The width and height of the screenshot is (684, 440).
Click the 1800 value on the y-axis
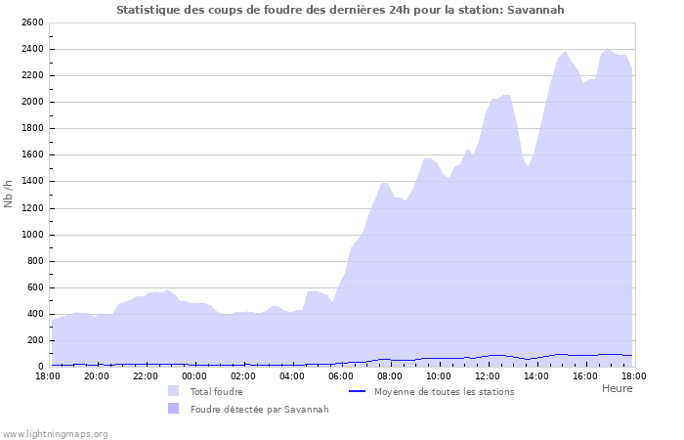[x=31, y=128]
